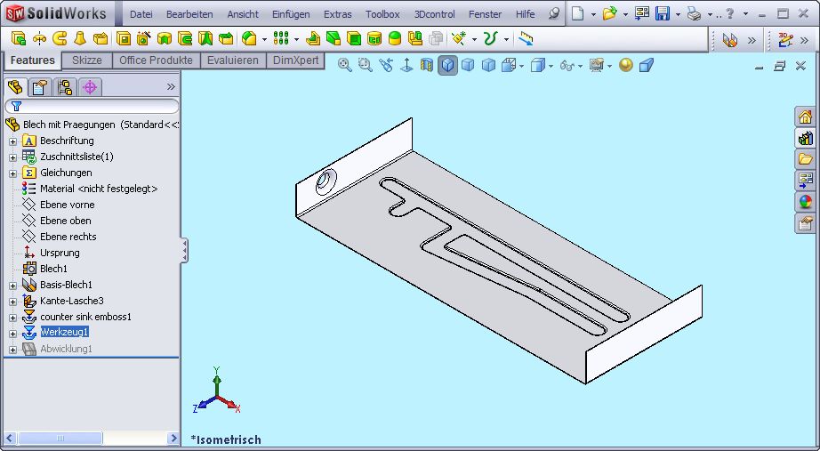The image size is (820, 451).
Task: Select the Material <nicht festgelegt> entry
Action: point(98,189)
